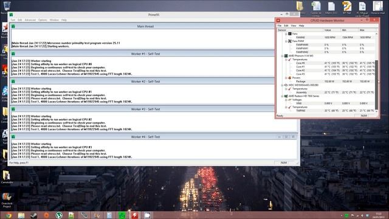The height and width of the screenshot is (219, 389).
Task: Click the orange round taskbar icon
Action: 46,215
